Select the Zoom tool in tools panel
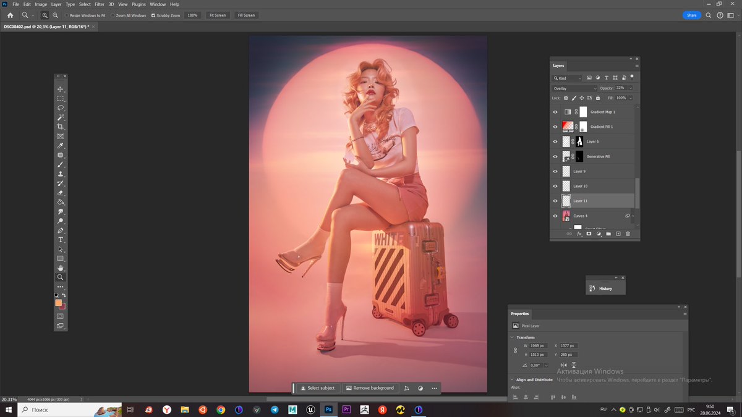742x417 pixels. (x=61, y=277)
